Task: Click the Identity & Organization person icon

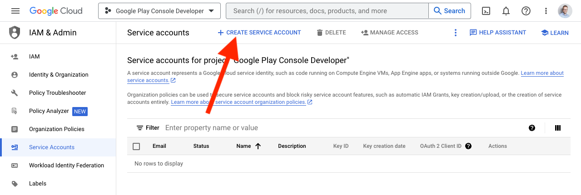Action: [15, 75]
